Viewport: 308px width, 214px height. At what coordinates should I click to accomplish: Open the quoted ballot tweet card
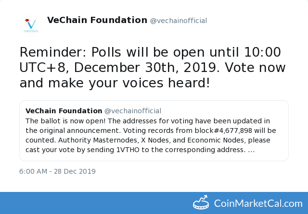coord(154,131)
